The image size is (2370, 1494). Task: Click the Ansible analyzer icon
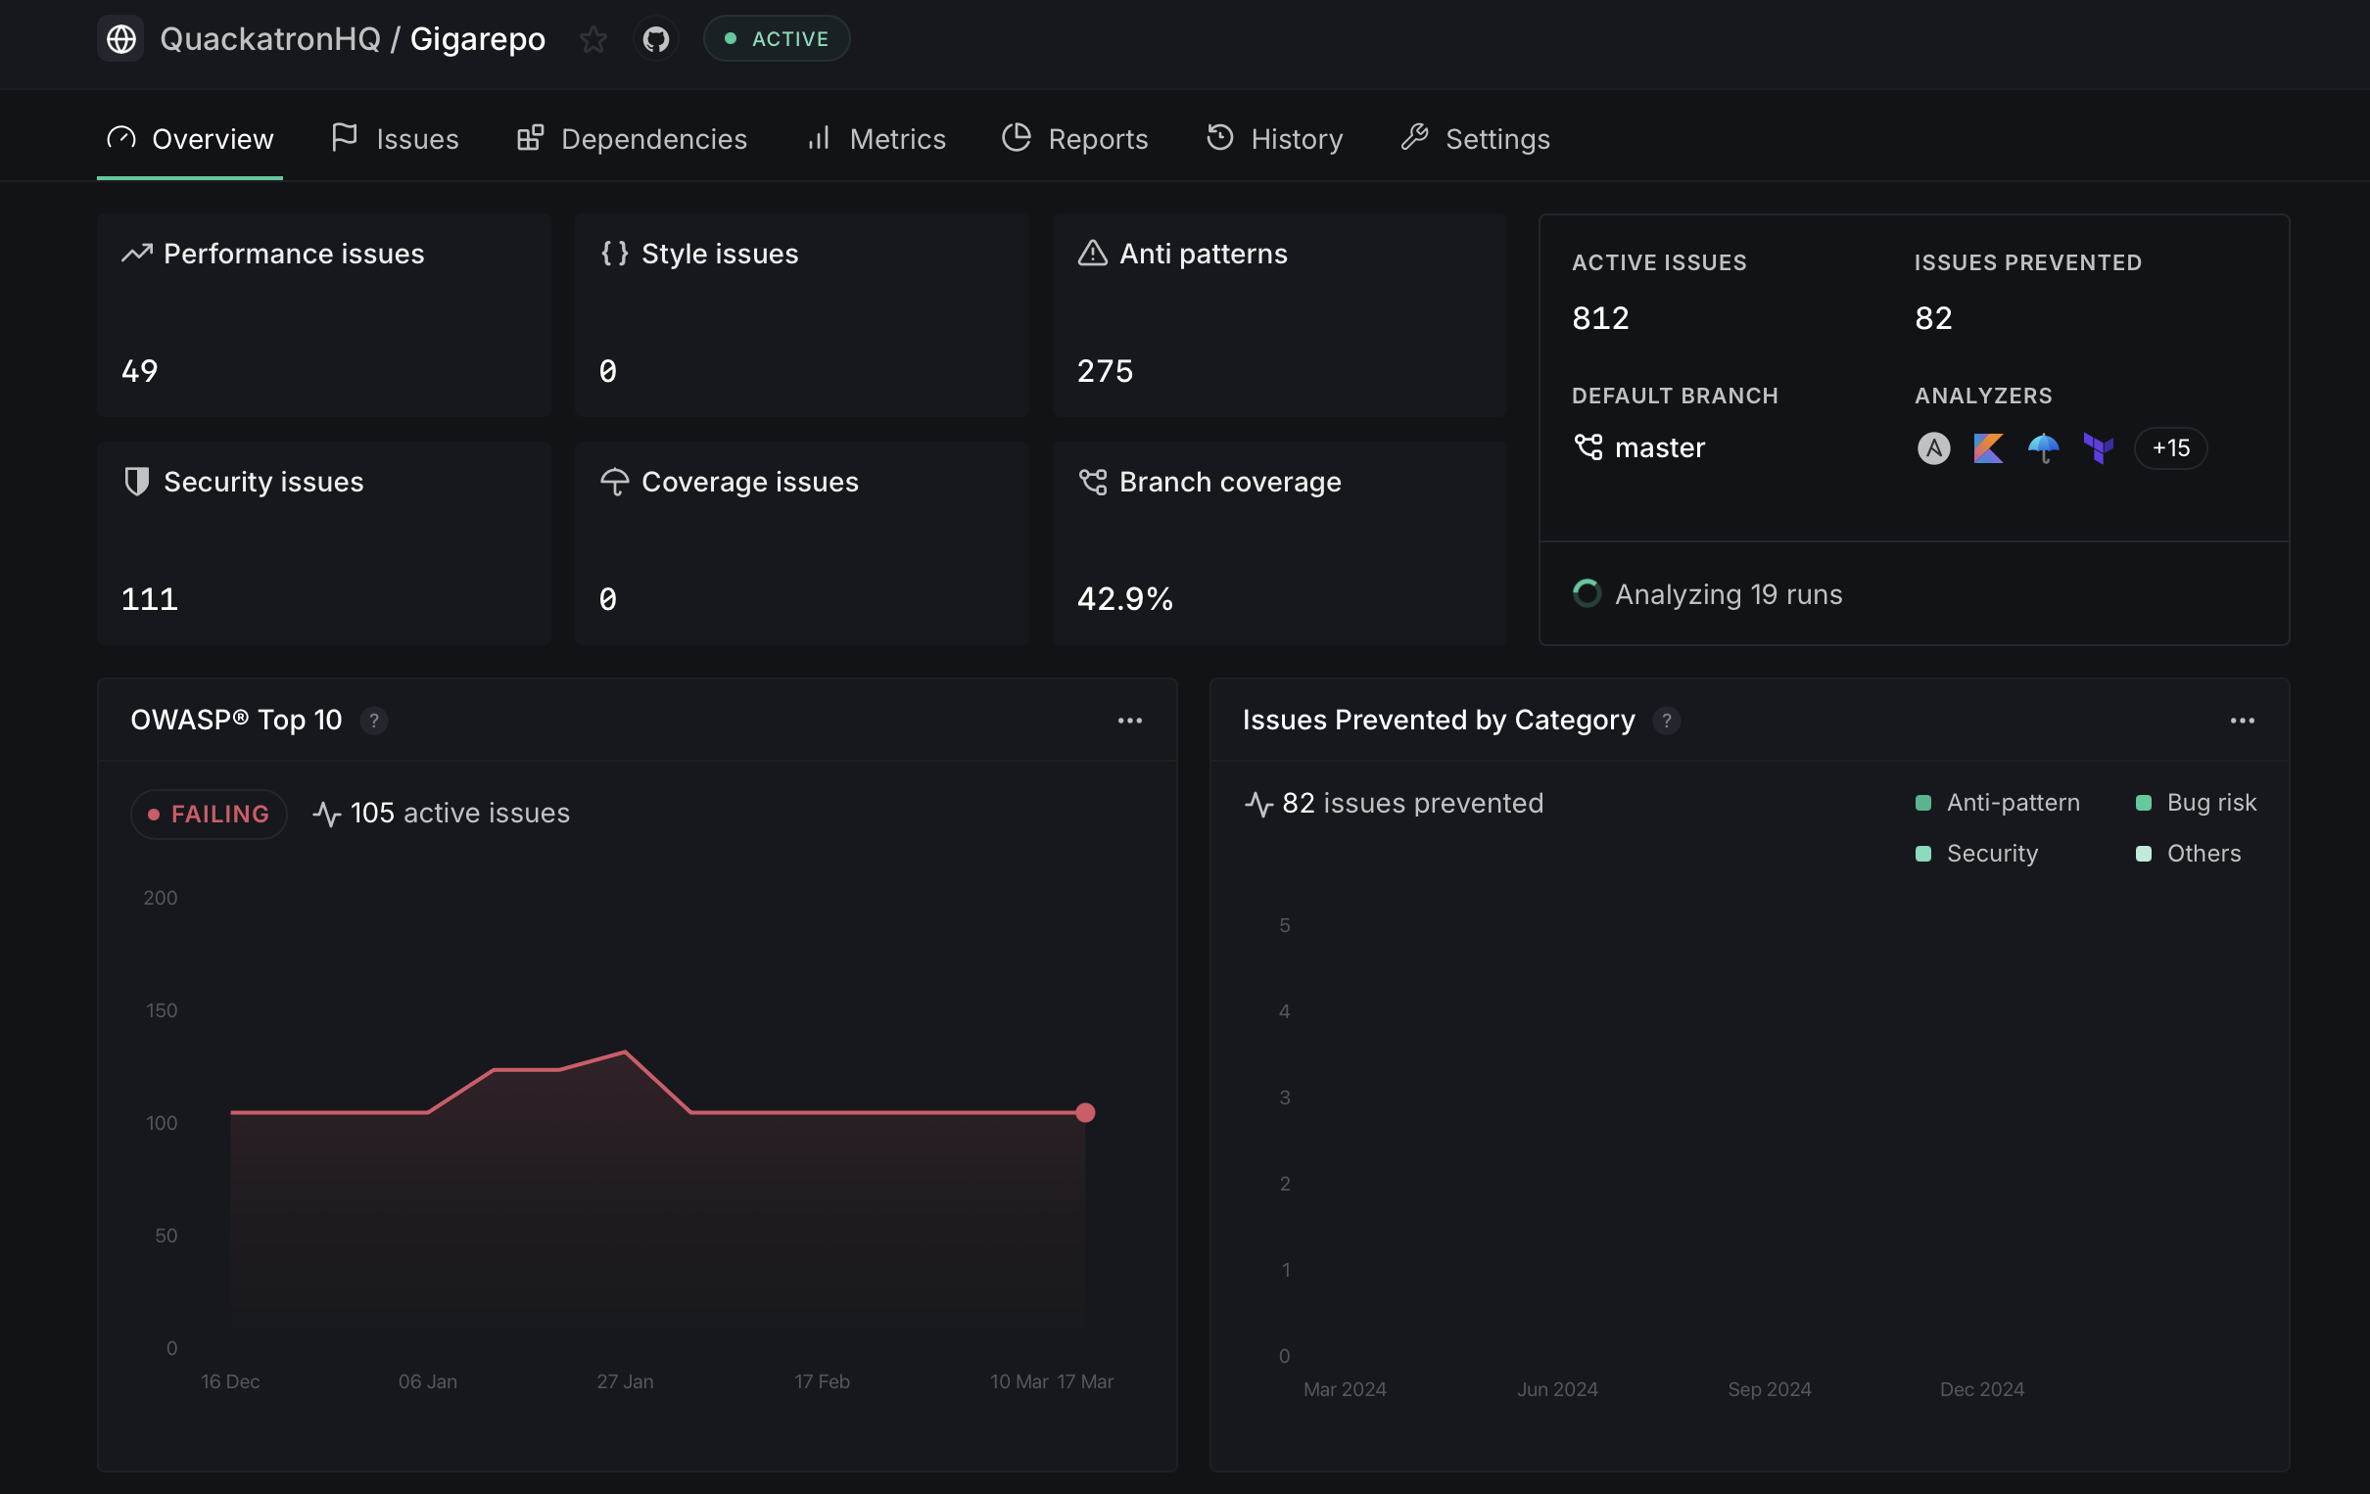pyautogui.click(x=1933, y=447)
